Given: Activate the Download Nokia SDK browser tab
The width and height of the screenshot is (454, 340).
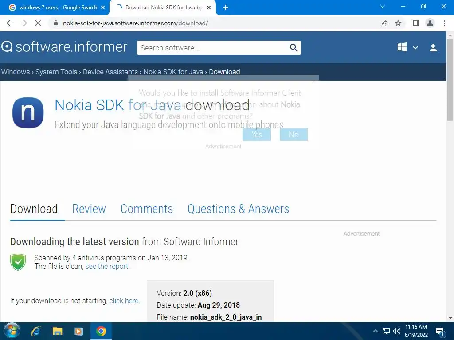Looking at the screenshot, I should pyautogui.click(x=163, y=8).
